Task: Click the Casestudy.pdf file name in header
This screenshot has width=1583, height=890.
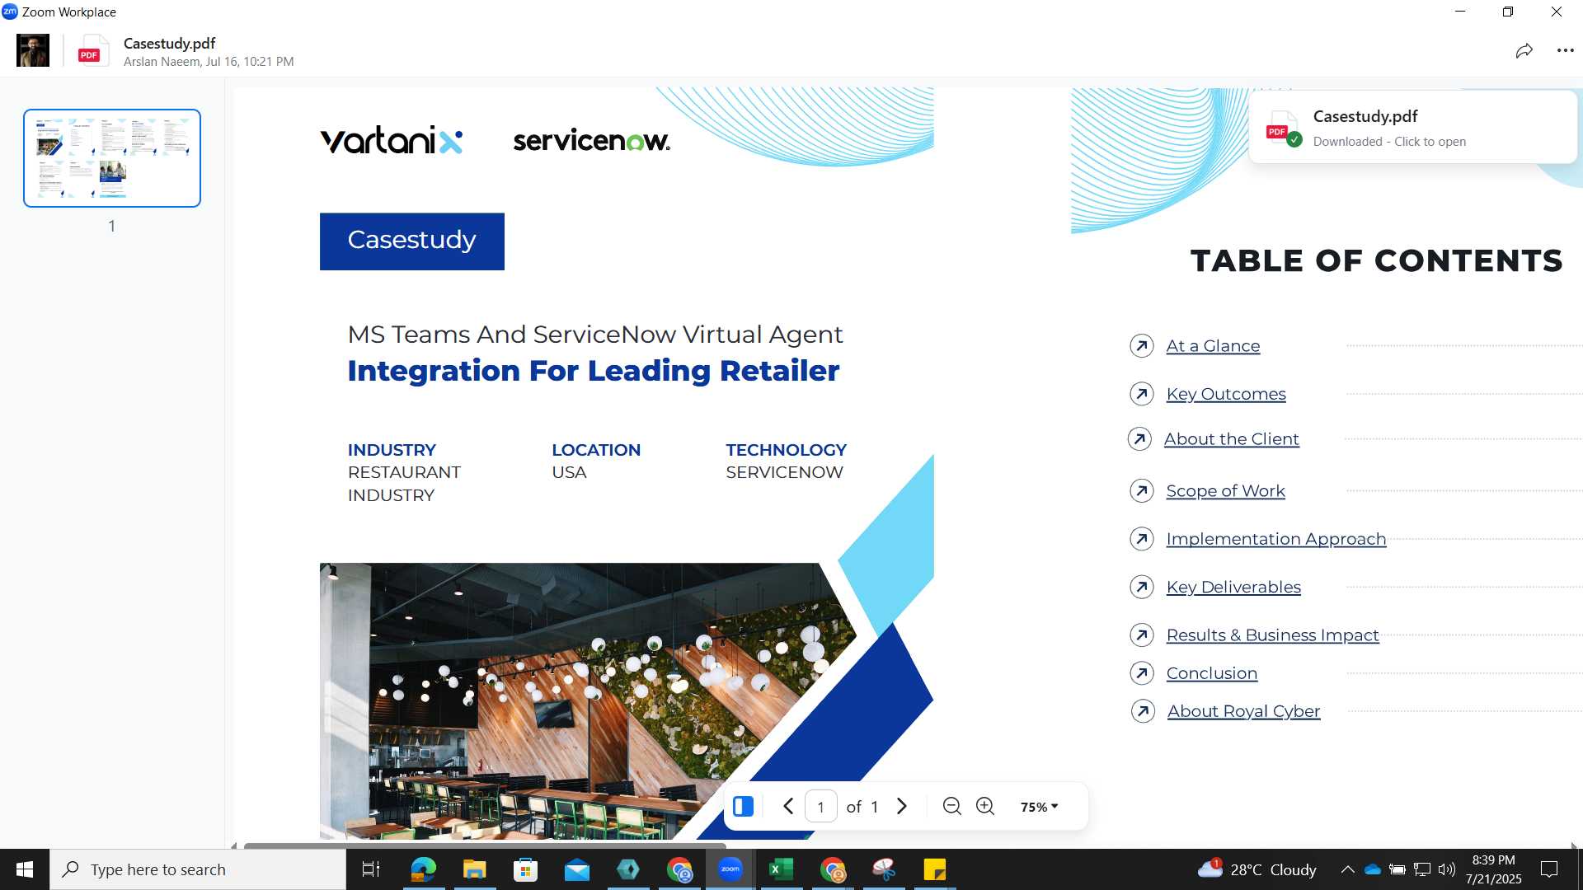Action: pos(169,43)
